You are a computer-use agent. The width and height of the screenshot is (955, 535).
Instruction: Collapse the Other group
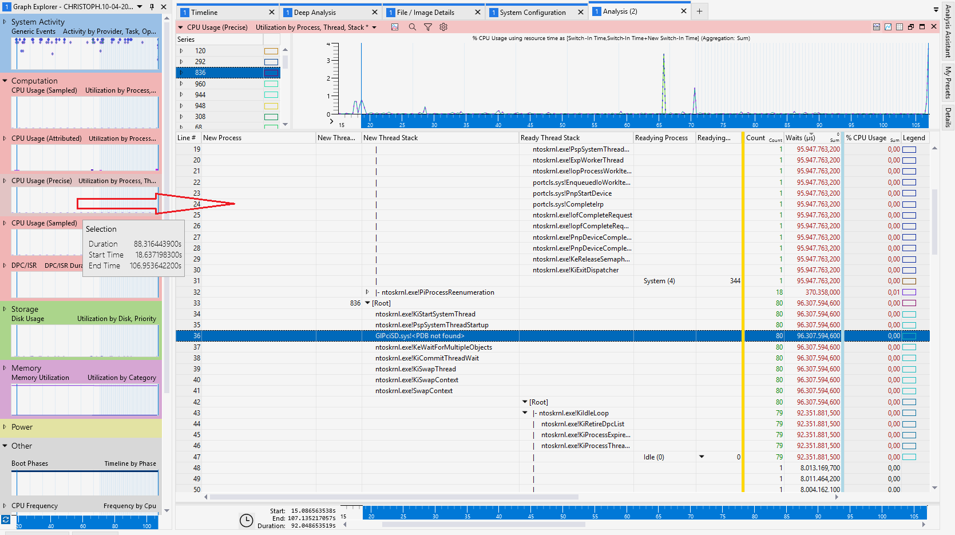[x=5, y=446]
